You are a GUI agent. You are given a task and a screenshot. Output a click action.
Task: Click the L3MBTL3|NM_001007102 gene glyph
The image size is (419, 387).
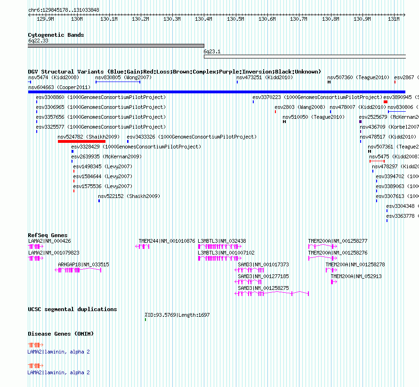(x=220, y=258)
